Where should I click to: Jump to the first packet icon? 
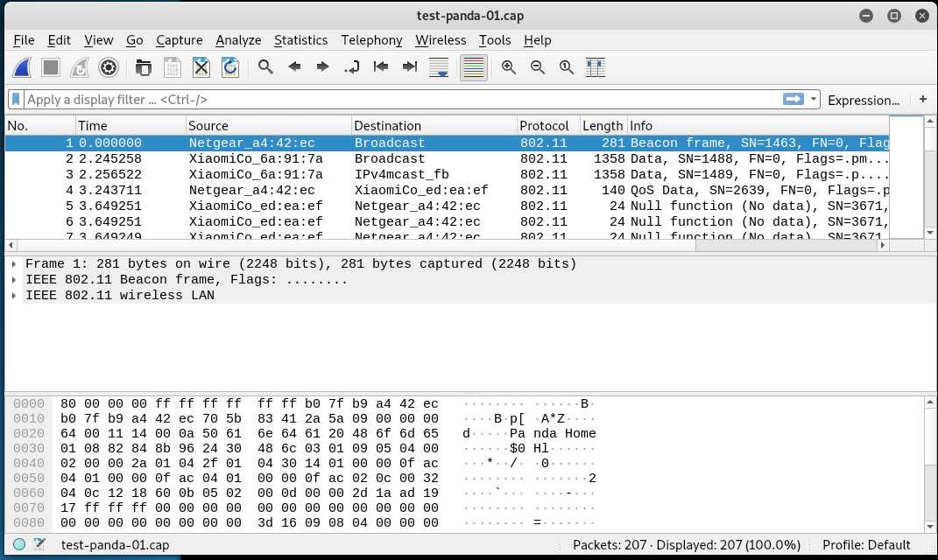[x=380, y=66]
